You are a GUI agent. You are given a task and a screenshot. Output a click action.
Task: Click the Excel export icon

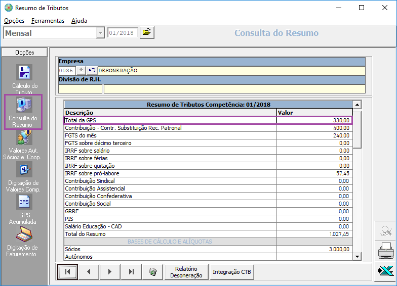pyautogui.click(x=386, y=271)
